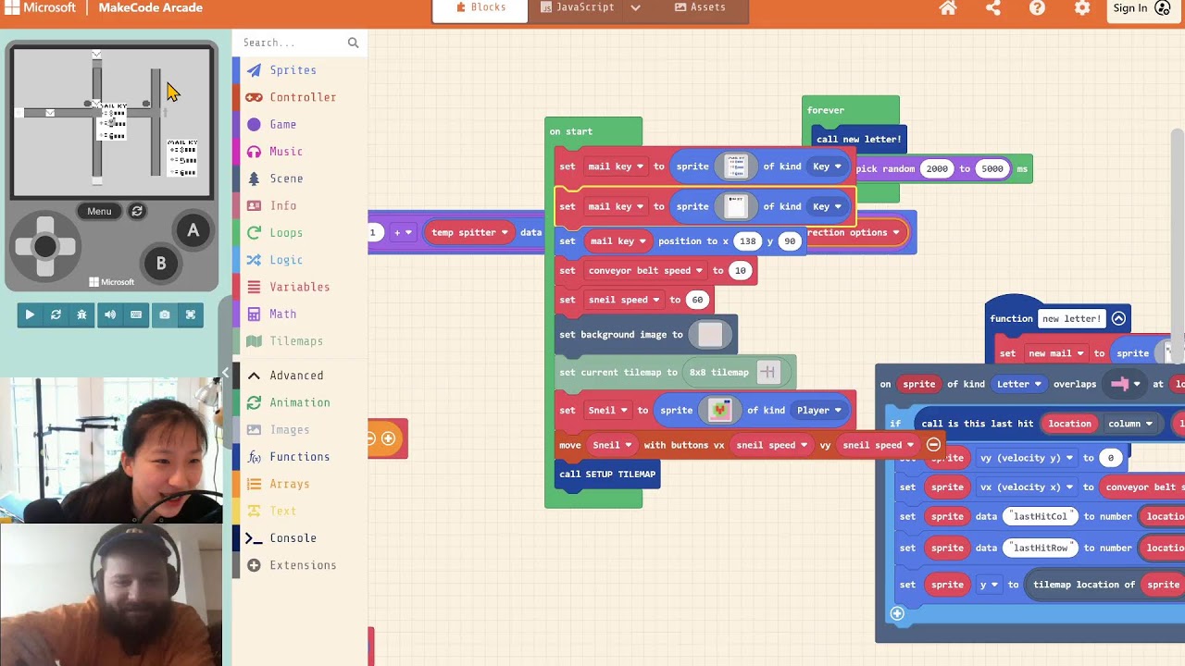Open the Game toolbox category
Image resolution: width=1185 pixels, height=666 pixels.
300,124
